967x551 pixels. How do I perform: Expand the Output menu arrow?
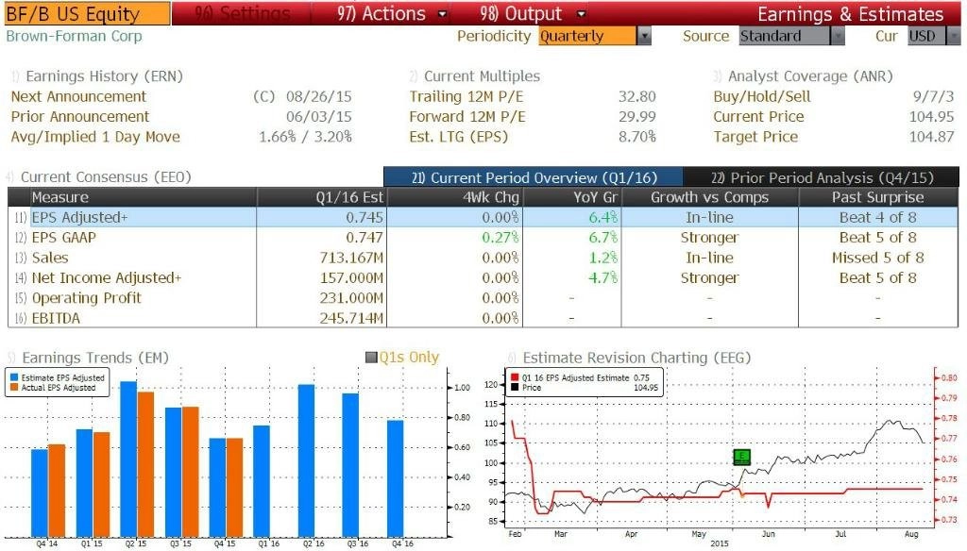(581, 14)
